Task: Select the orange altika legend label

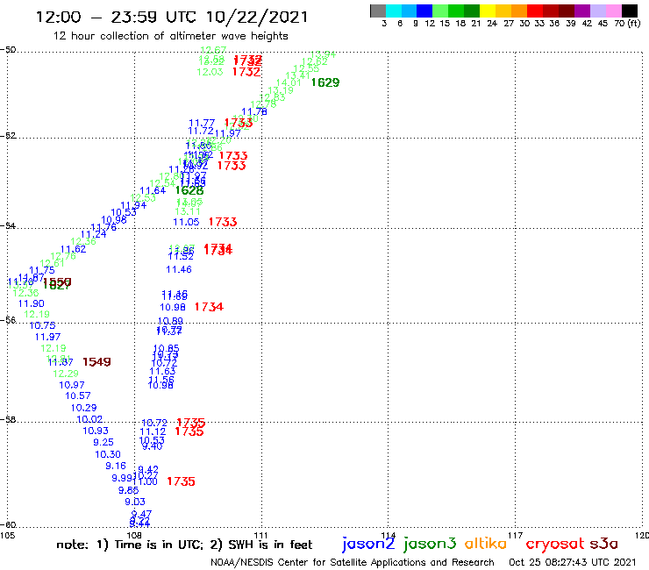Action: pos(485,543)
